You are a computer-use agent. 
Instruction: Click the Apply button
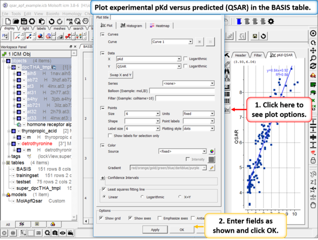click(155, 229)
